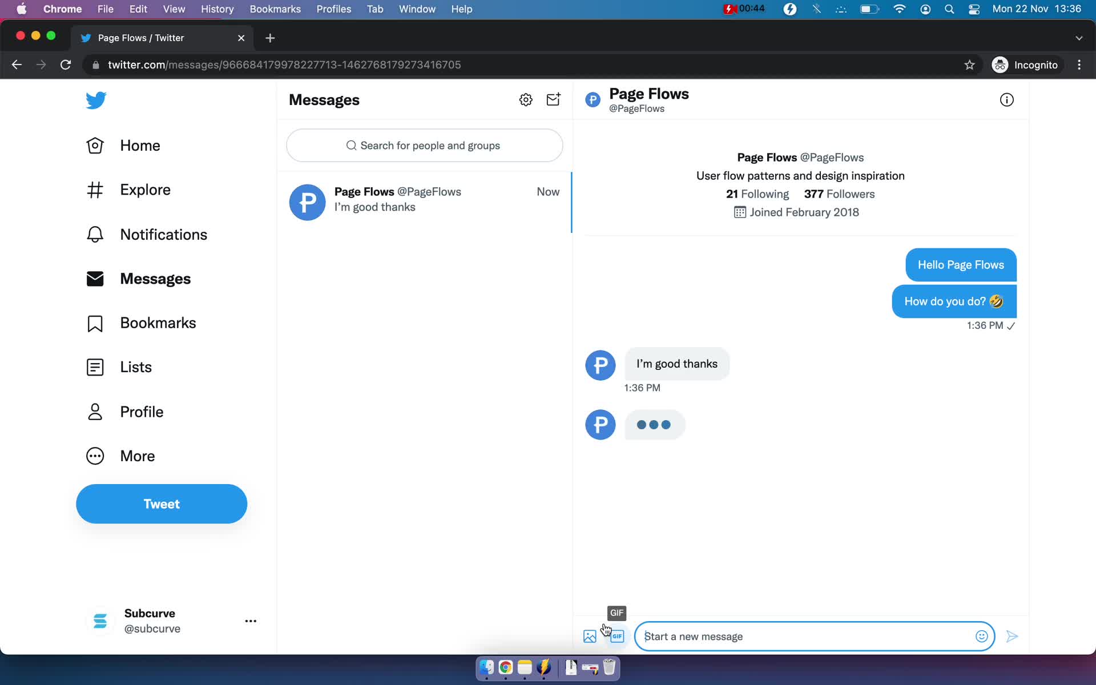Click the 'Hello Page Flows' message bubble

(x=961, y=265)
